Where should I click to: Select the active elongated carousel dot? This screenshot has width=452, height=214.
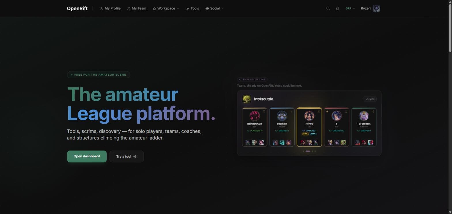click(308, 151)
